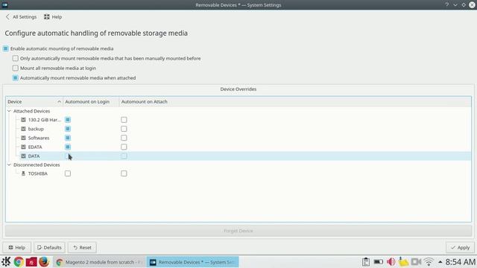Open the volume tray icon
This screenshot has width=477, height=268.
(391, 262)
